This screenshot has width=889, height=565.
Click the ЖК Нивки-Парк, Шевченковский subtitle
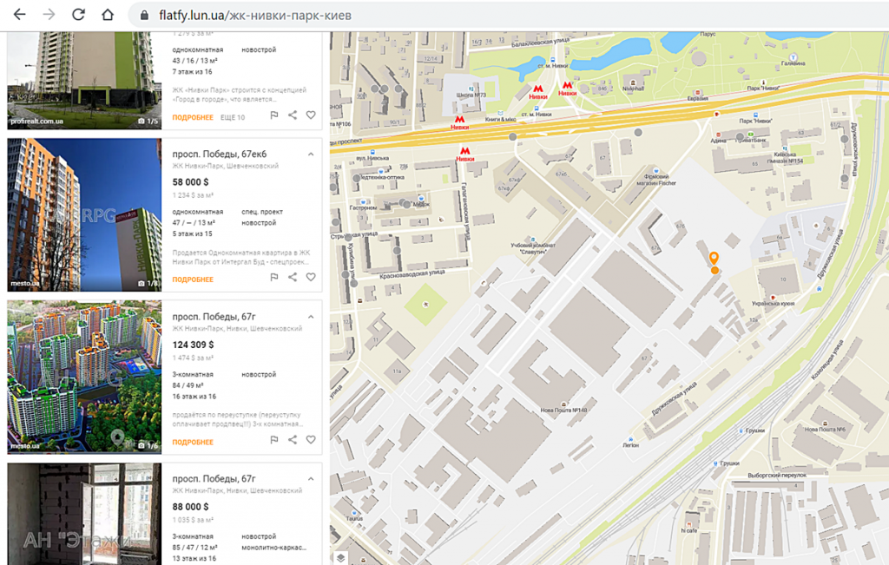[x=226, y=166]
